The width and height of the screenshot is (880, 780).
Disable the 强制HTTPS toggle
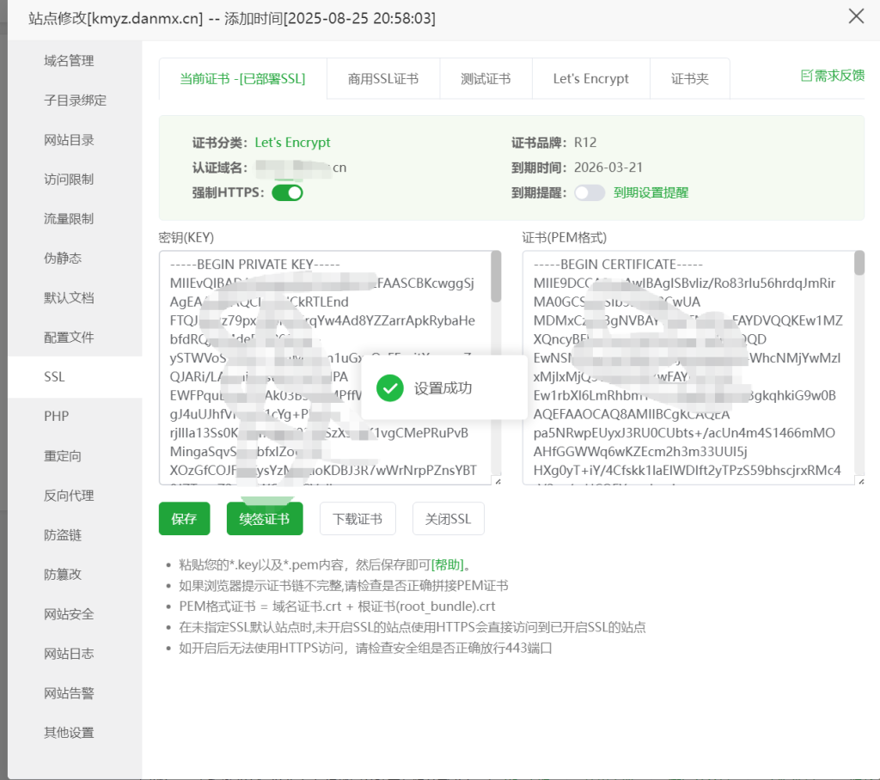pos(286,193)
